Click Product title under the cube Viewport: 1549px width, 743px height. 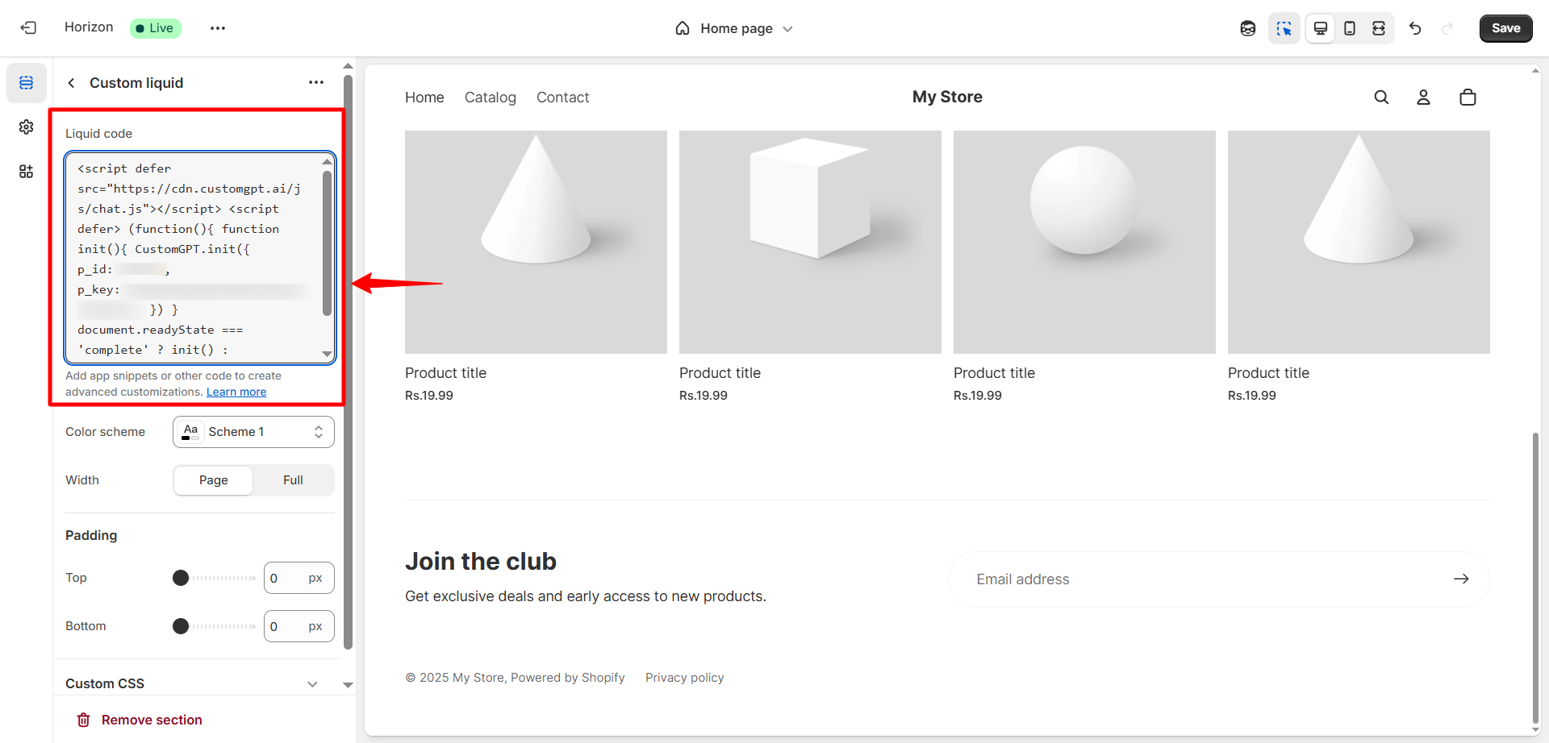(x=720, y=373)
